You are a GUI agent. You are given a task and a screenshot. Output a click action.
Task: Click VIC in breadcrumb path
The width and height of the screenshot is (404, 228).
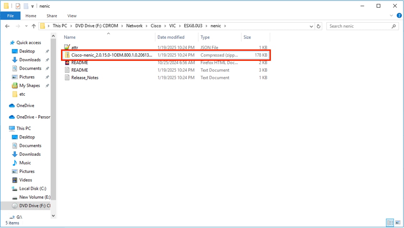click(x=172, y=26)
